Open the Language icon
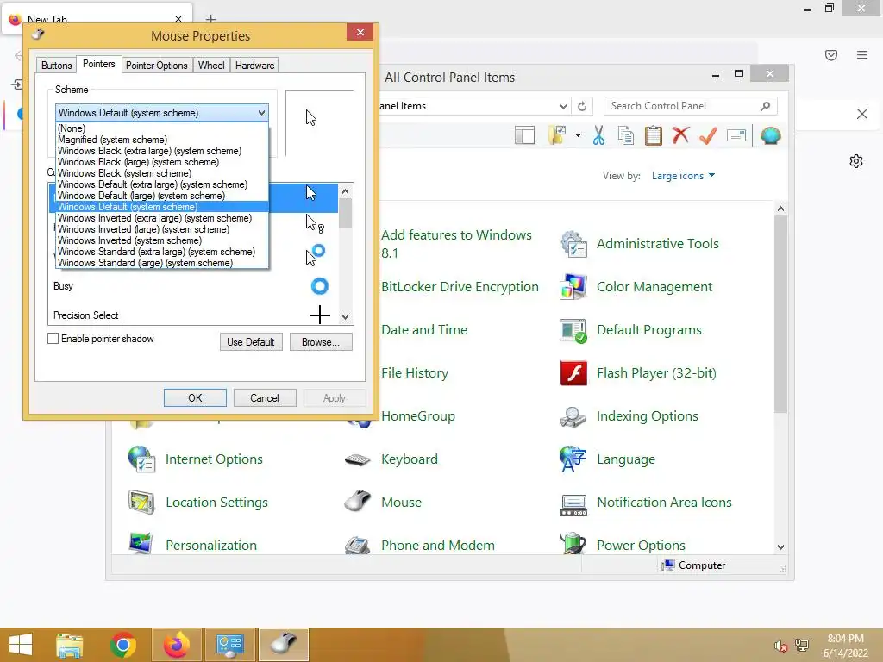Image resolution: width=883 pixels, height=662 pixels. tap(573, 459)
